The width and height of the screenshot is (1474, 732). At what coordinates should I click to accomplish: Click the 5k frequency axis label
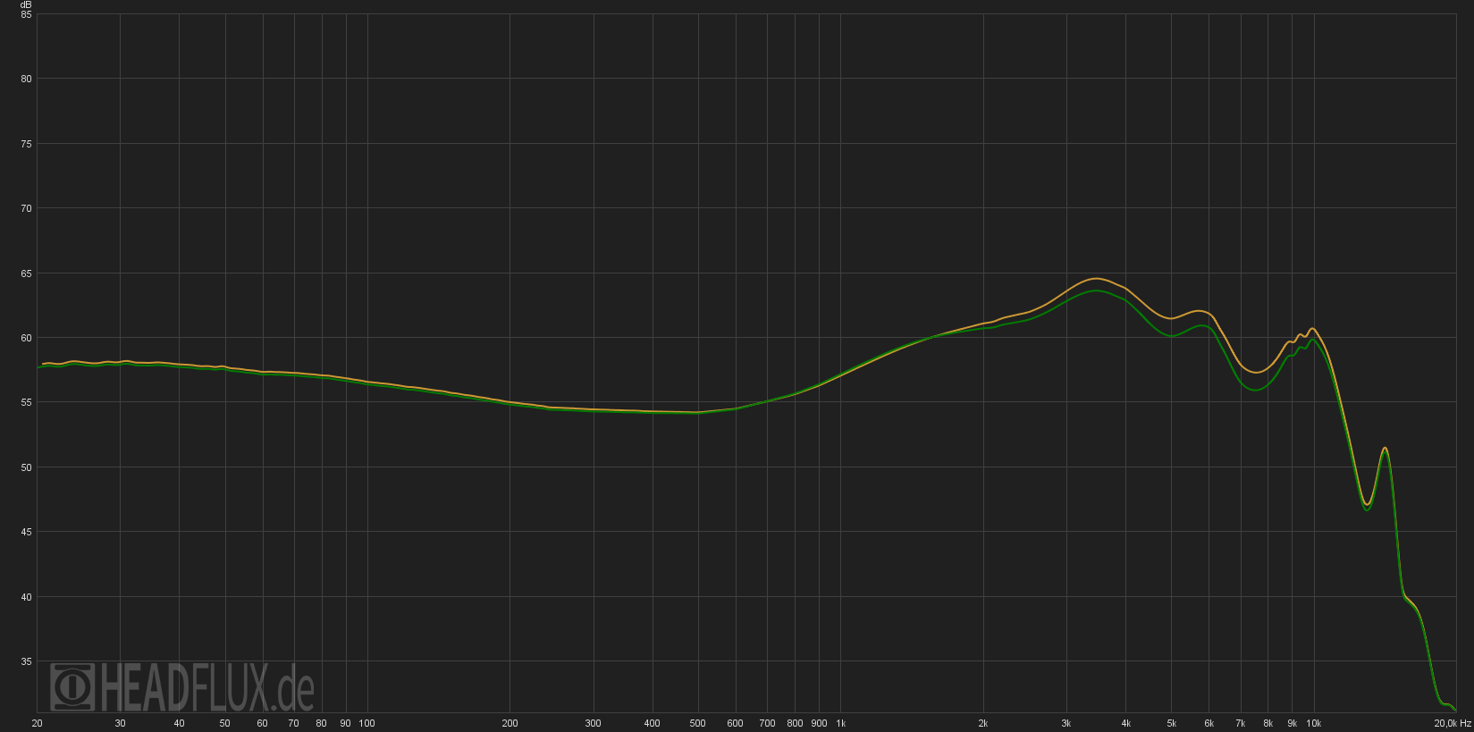click(x=1172, y=723)
